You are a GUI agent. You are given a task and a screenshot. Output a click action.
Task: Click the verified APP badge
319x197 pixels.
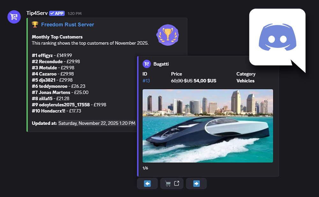[x=57, y=13]
